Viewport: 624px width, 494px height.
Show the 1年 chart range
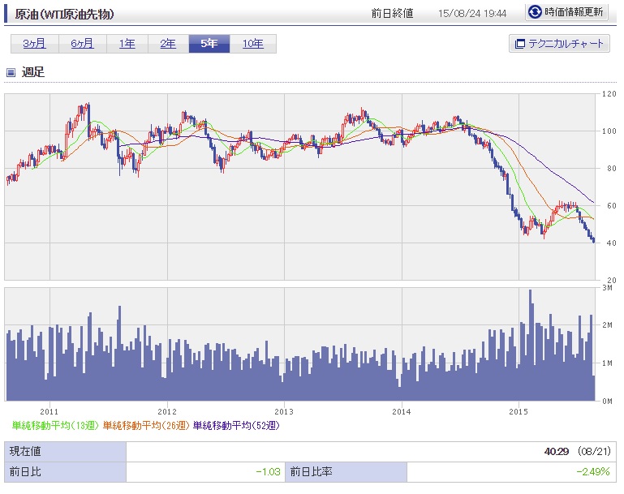[x=127, y=44]
